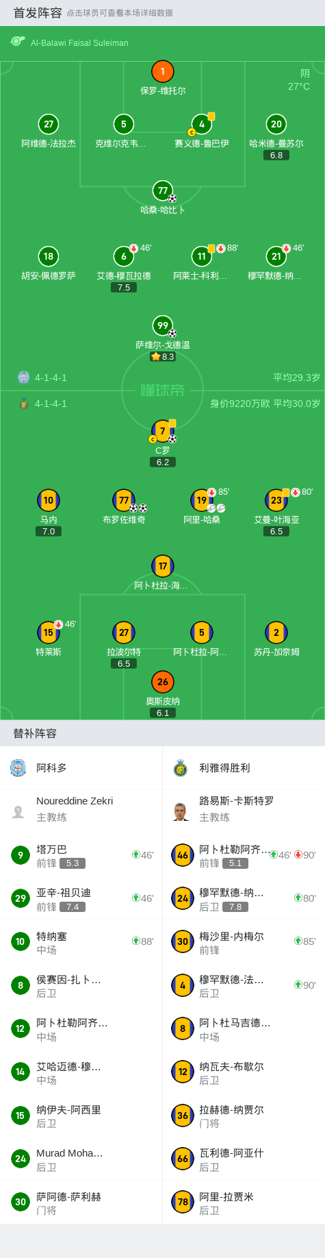Open 利雅得胜利 team crest icon

(x=181, y=767)
